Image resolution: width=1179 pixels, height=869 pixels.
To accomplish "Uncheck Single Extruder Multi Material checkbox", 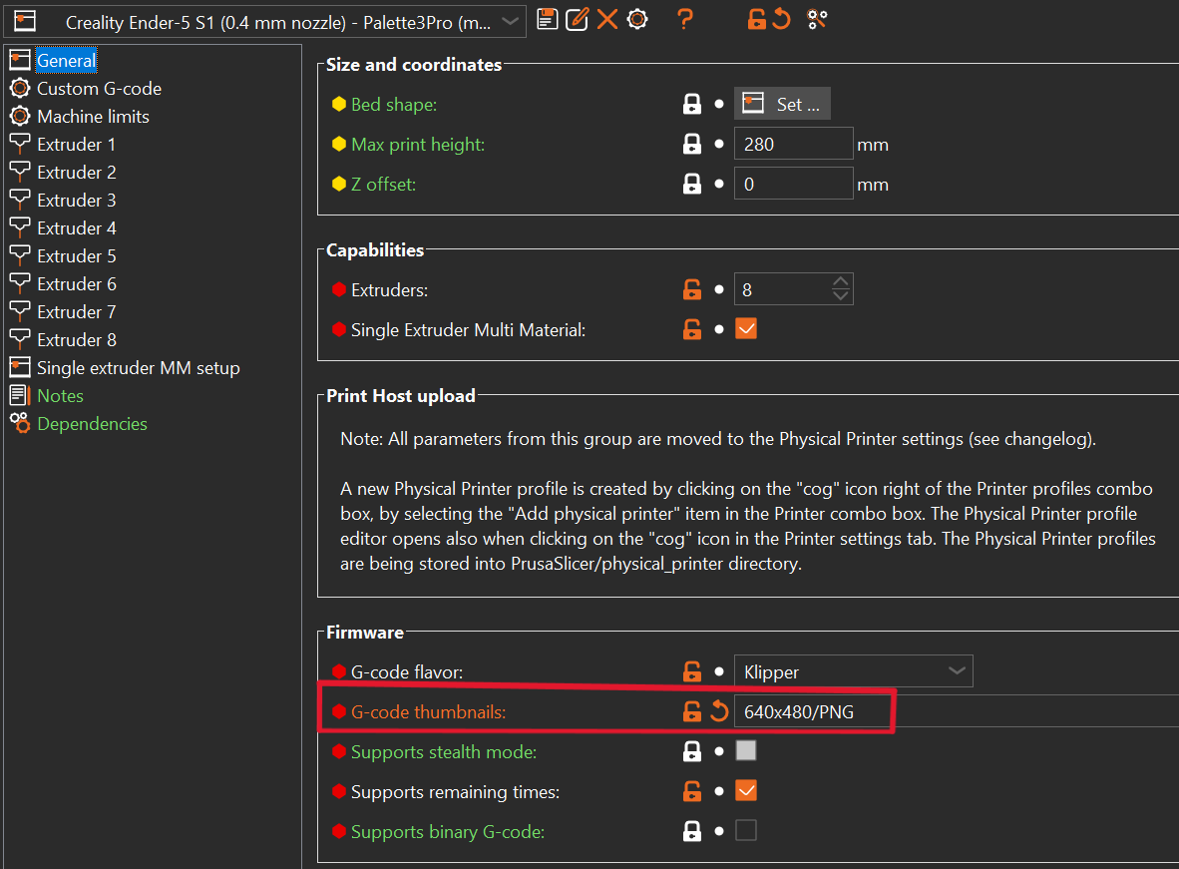I will click(746, 328).
